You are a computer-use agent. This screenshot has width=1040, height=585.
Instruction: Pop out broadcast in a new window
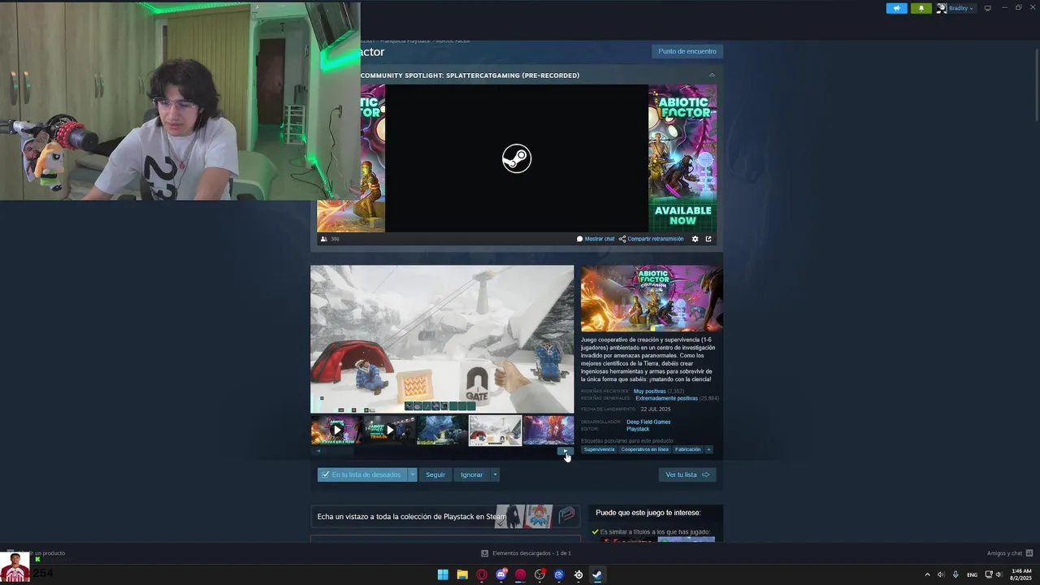click(708, 239)
